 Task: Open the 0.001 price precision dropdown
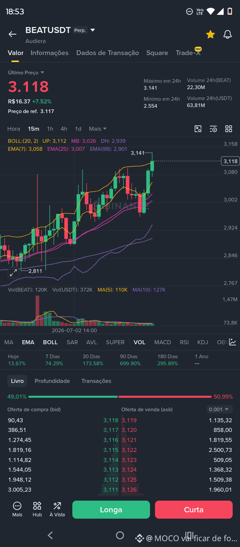click(x=219, y=409)
